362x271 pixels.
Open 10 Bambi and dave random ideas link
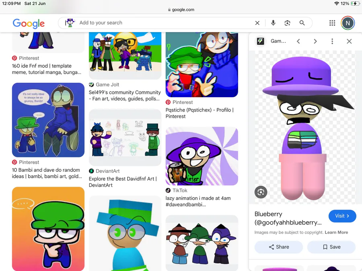point(47,173)
